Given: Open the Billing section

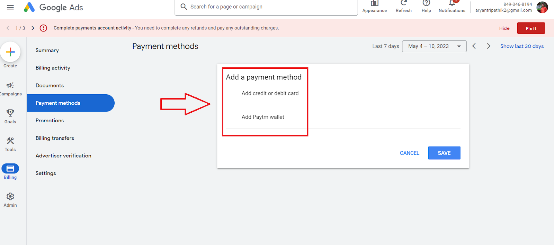Looking at the screenshot, I should [10, 172].
